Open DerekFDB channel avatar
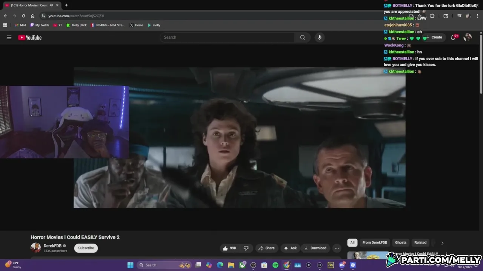Viewport: 483px width, 271px height. 35,248
